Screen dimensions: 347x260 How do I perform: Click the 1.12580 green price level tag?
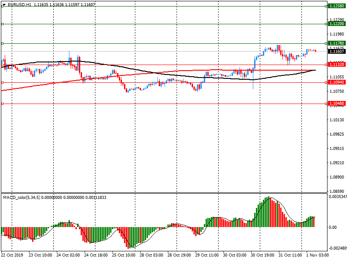pyautogui.click(x=337, y=6)
